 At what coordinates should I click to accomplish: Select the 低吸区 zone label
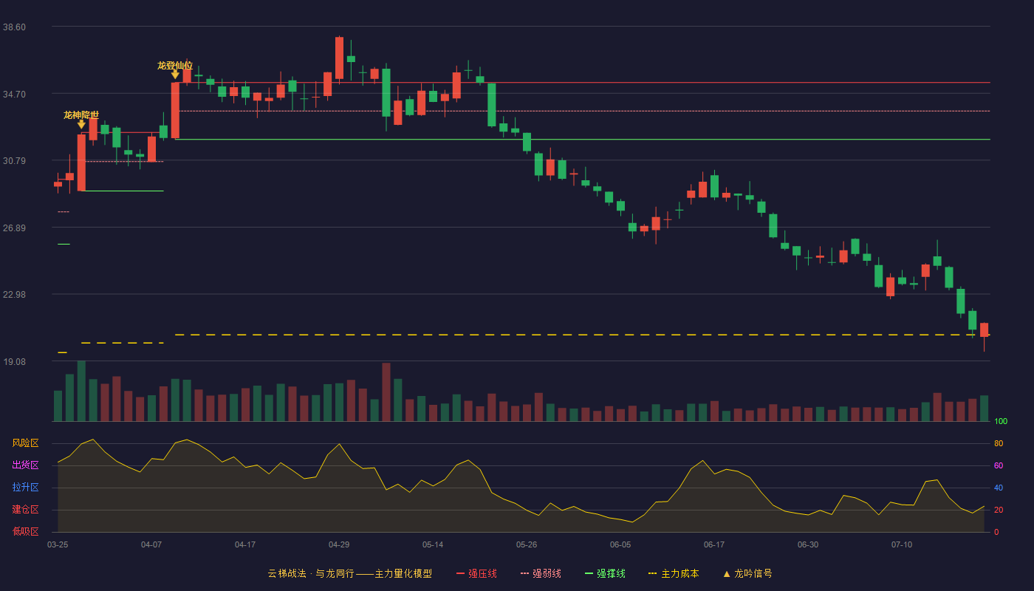coord(25,531)
